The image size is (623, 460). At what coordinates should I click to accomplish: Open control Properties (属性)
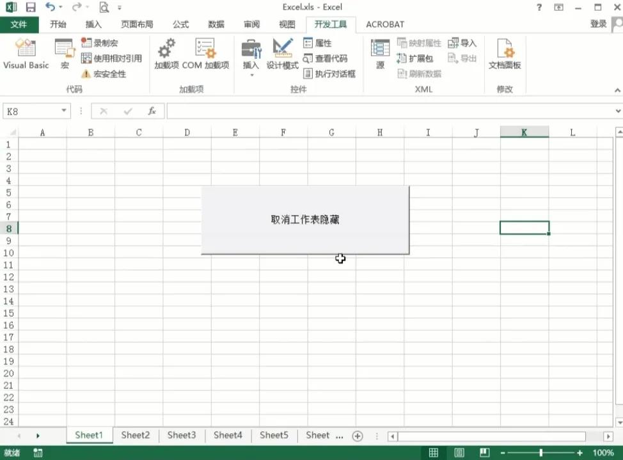317,43
